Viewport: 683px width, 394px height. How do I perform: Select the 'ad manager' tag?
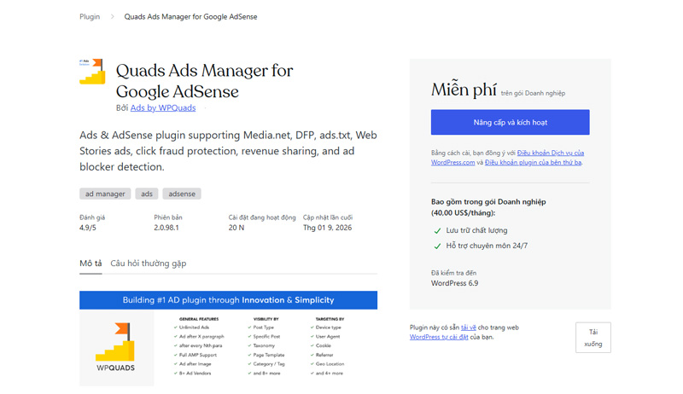tap(105, 194)
